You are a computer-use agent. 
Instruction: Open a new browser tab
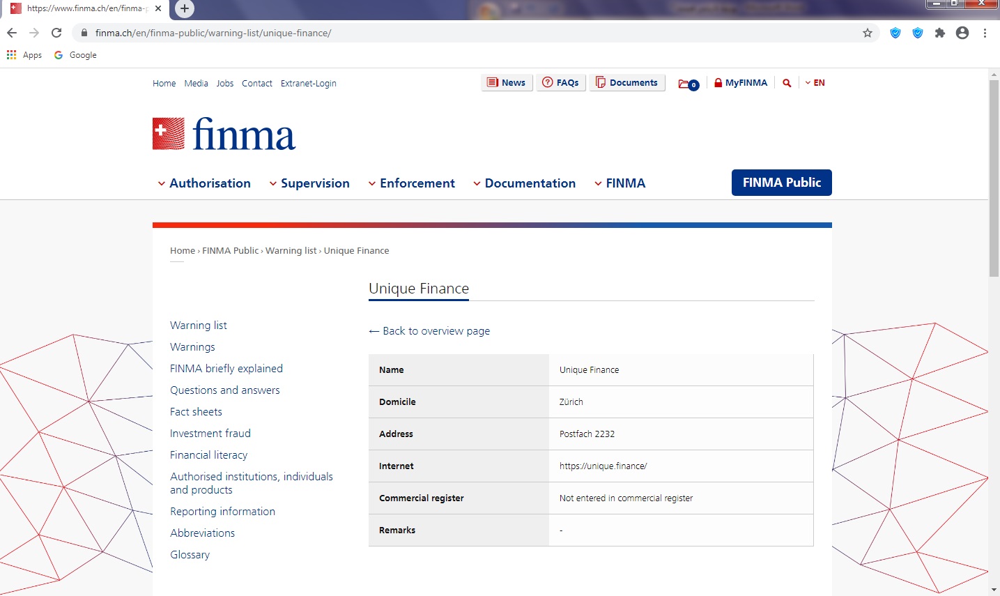click(184, 8)
